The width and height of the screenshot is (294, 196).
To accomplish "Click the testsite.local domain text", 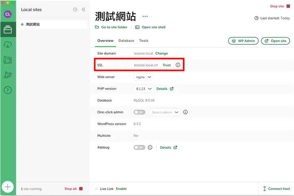I will click(143, 53).
